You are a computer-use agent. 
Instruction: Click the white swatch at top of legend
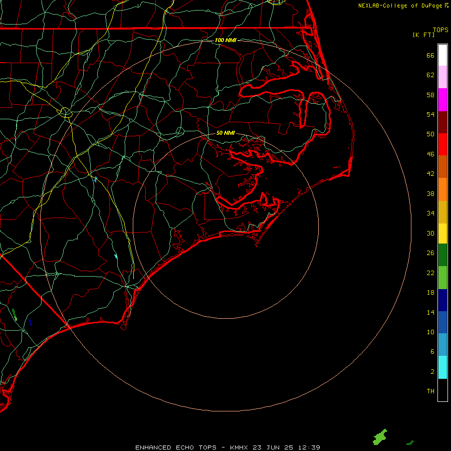pyautogui.click(x=442, y=55)
